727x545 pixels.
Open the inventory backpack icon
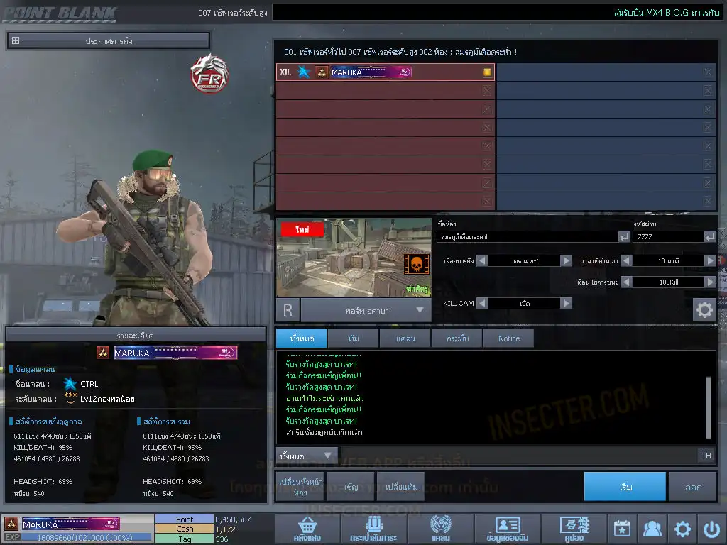pyautogui.click(x=373, y=529)
